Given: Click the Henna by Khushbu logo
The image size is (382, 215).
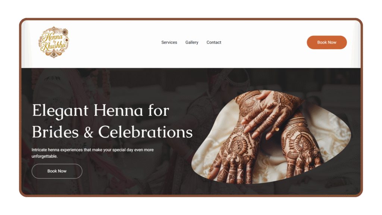Looking at the screenshot, I should coord(54,42).
